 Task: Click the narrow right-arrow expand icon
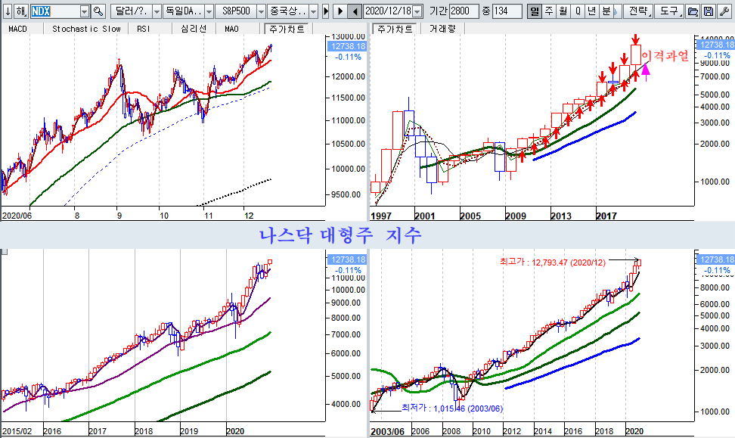(326, 11)
